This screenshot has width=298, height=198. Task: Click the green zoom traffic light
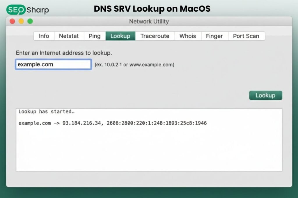30,21
